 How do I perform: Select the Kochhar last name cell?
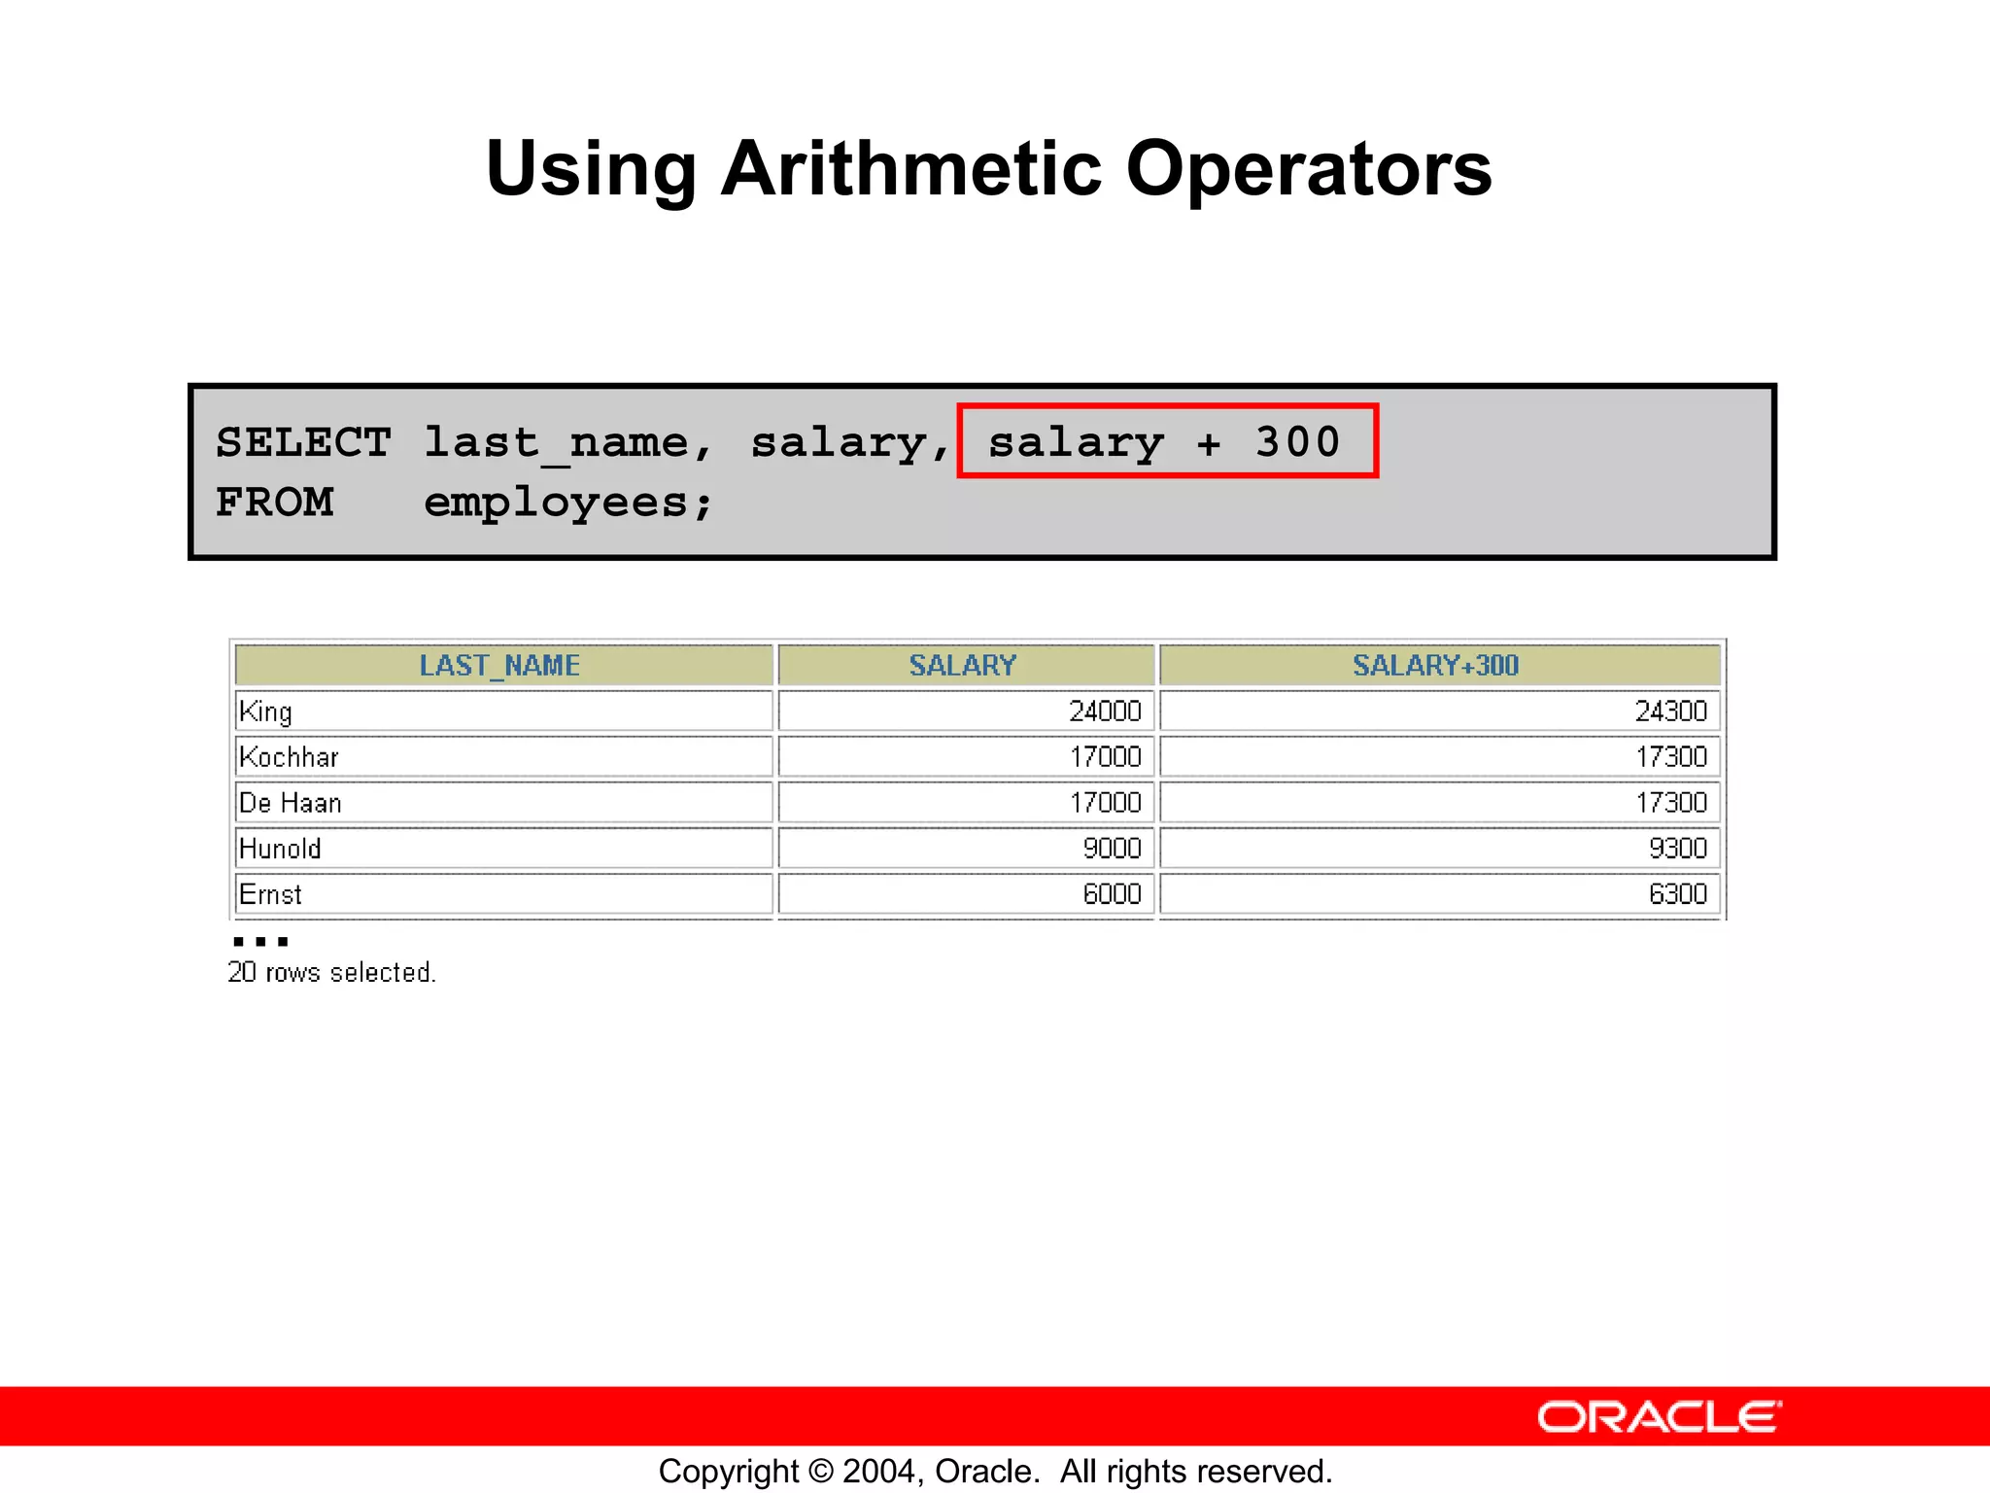[x=501, y=756]
